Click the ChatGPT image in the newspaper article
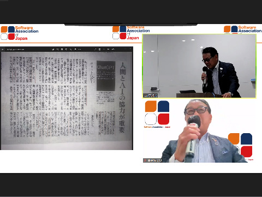The image size is (262, 197). pyautogui.click(x=106, y=76)
